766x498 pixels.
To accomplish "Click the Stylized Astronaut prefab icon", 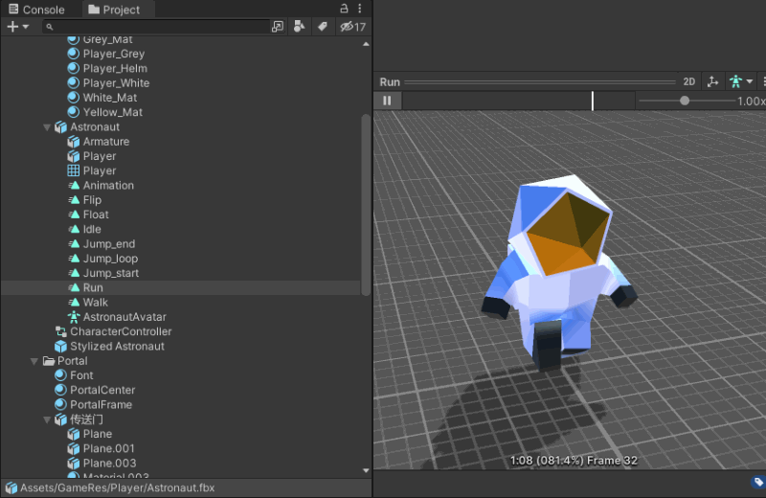I will tap(60, 347).
